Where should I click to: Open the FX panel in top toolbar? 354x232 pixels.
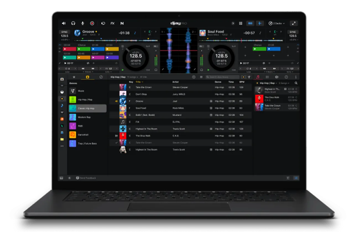(x=113, y=23)
